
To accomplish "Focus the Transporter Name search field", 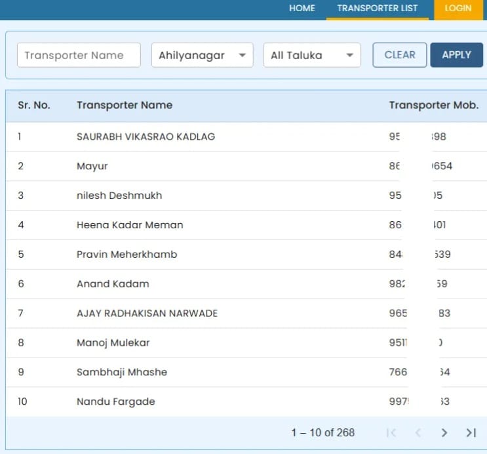I will pyautogui.click(x=79, y=55).
